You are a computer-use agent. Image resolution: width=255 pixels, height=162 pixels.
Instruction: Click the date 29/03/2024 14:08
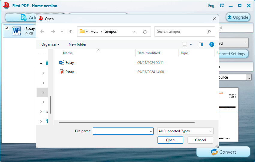click(151, 72)
